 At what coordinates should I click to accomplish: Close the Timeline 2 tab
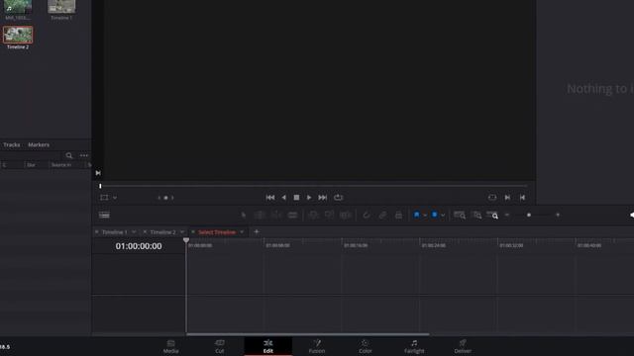tap(145, 232)
